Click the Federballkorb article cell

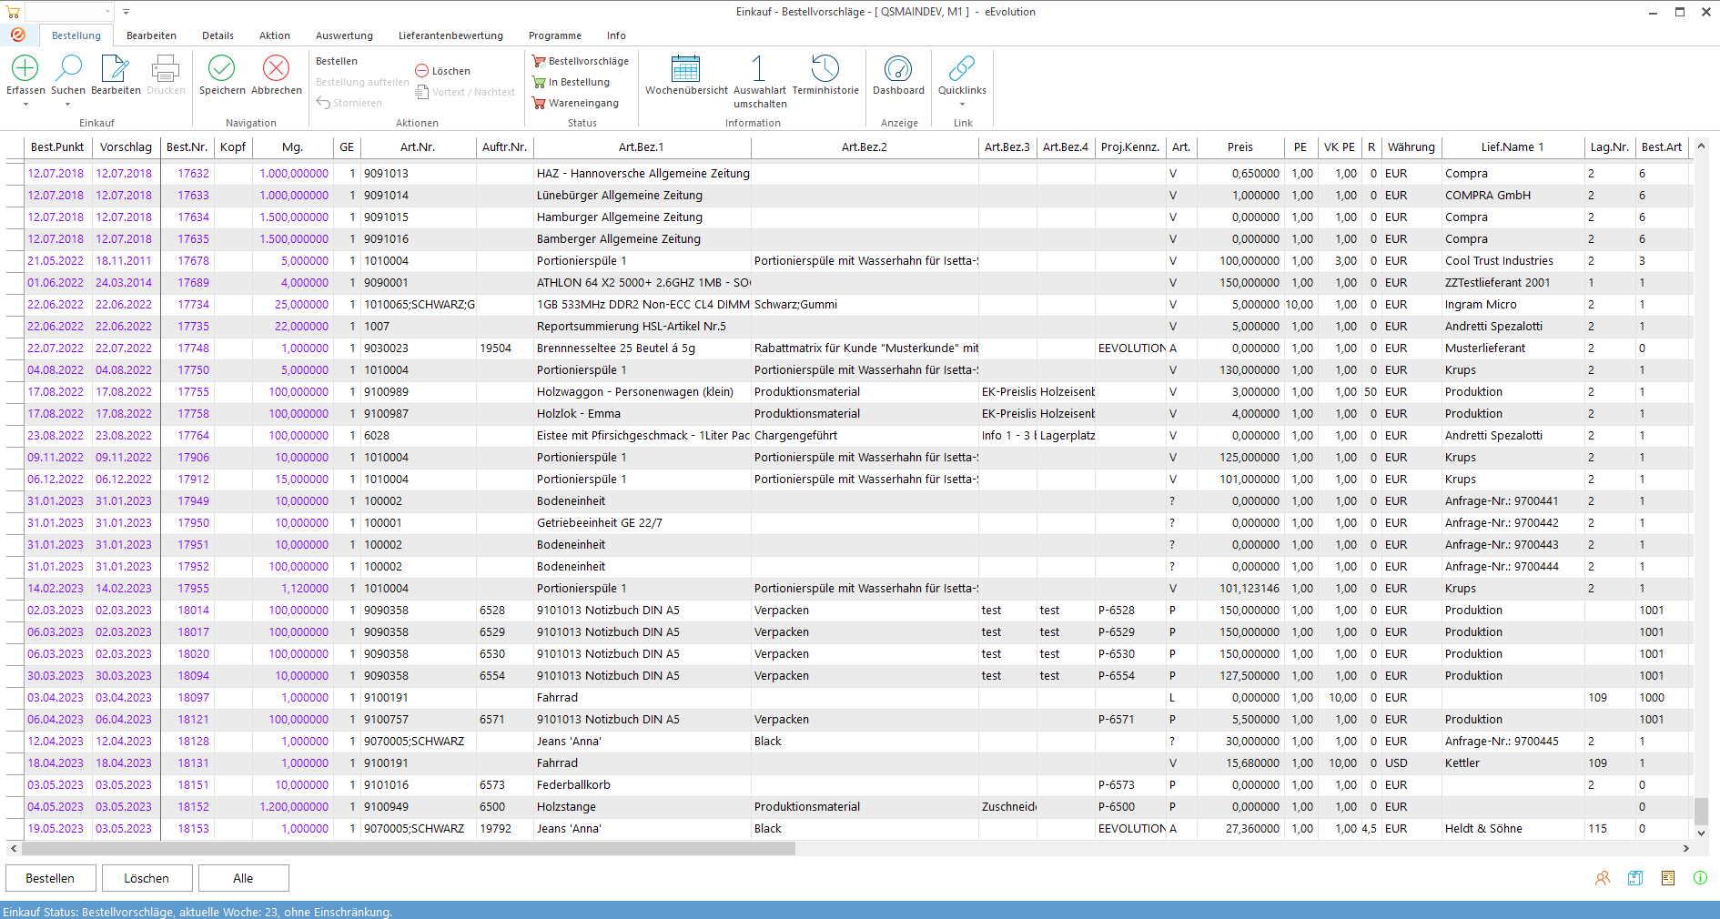[642, 784]
